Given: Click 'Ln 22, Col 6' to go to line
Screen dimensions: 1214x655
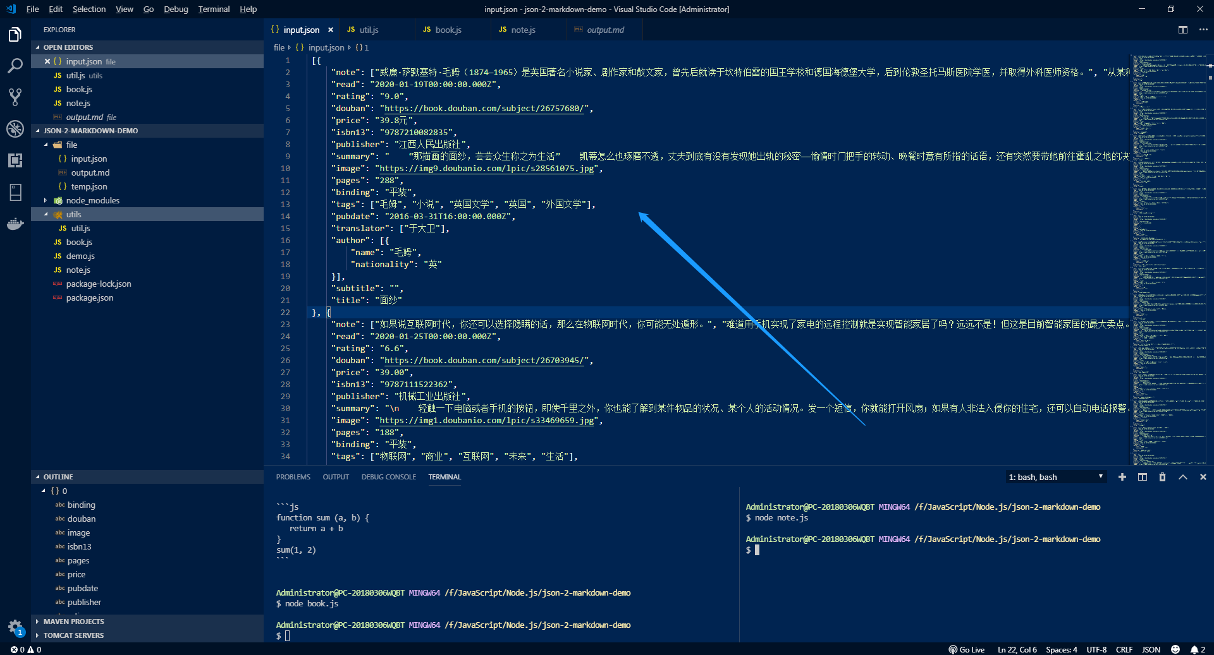Looking at the screenshot, I should (x=1017, y=649).
